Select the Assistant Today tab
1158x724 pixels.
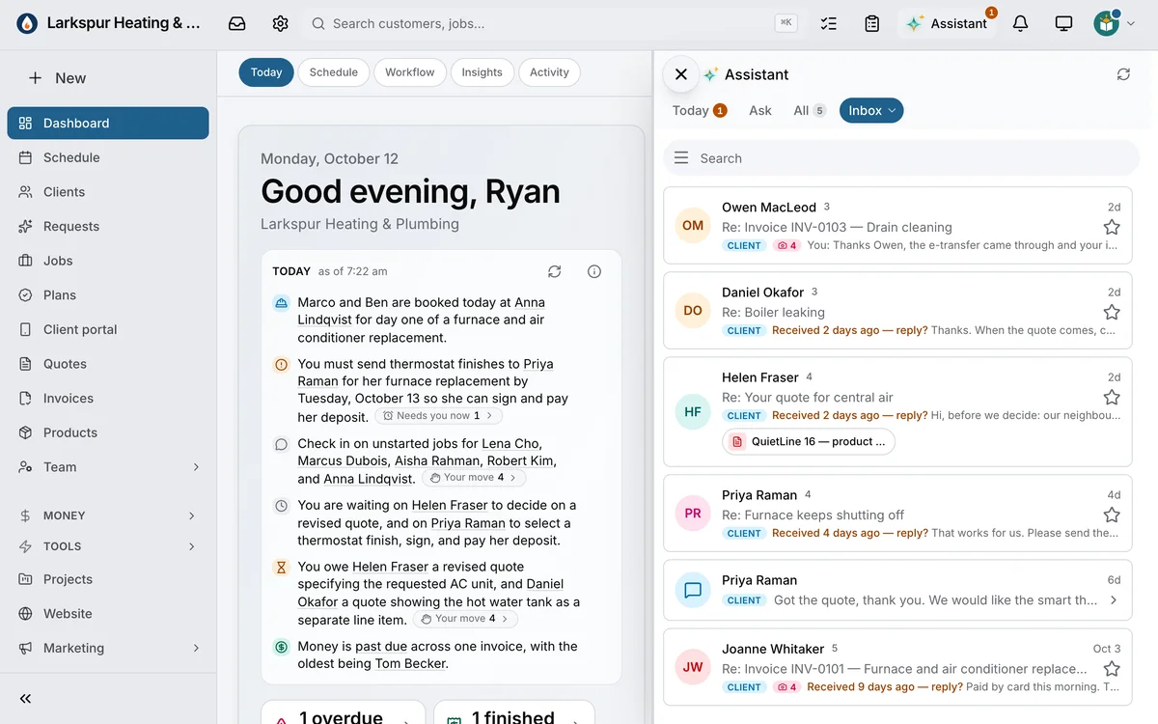pos(700,111)
